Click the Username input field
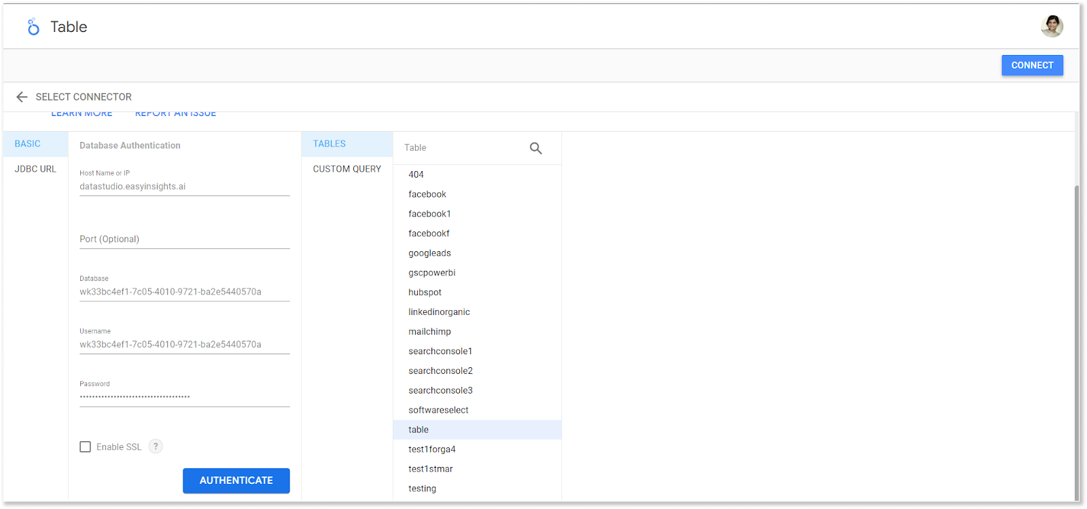 [x=185, y=344]
